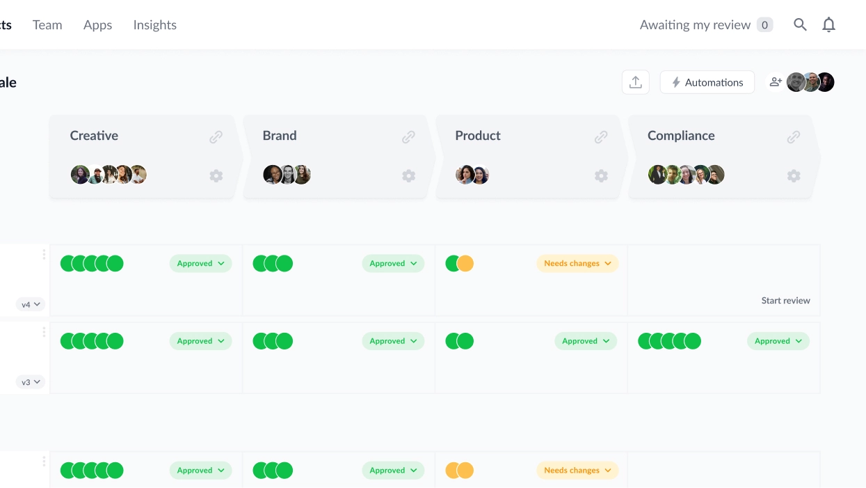Open the kebab menu on the v3 row
The image size is (866, 488).
tap(44, 331)
